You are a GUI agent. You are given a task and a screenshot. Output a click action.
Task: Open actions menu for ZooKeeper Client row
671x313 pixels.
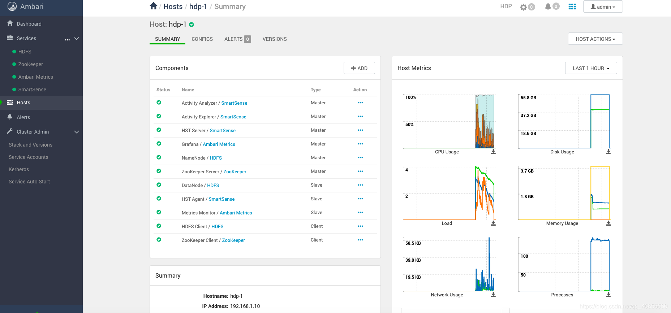360,240
